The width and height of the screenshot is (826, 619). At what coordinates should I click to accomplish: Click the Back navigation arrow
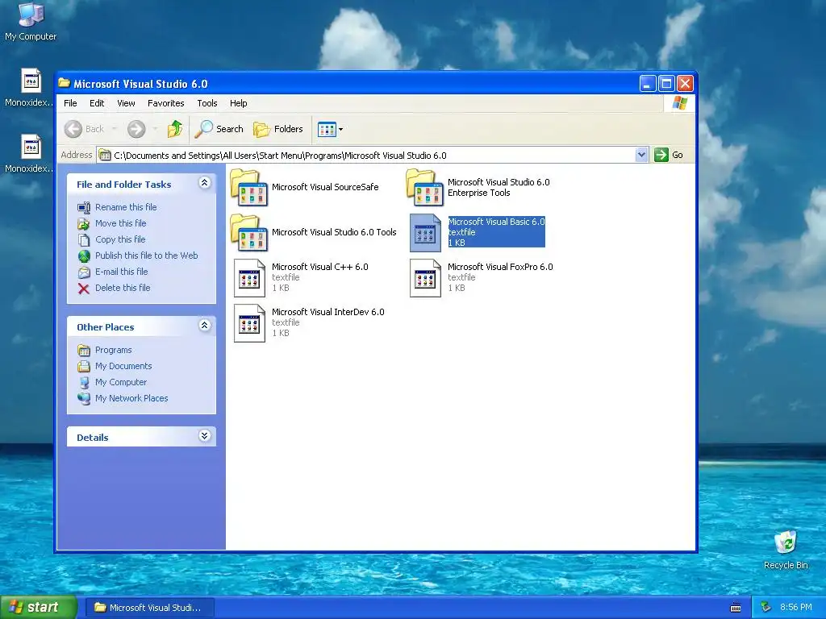(x=73, y=129)
